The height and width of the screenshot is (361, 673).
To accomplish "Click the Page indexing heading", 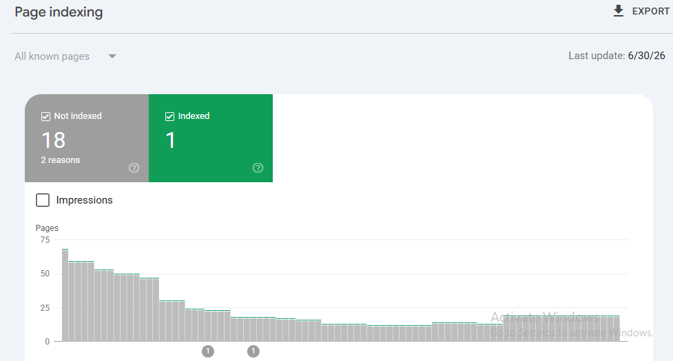I will pyautogui.click(x=59, y=12).
